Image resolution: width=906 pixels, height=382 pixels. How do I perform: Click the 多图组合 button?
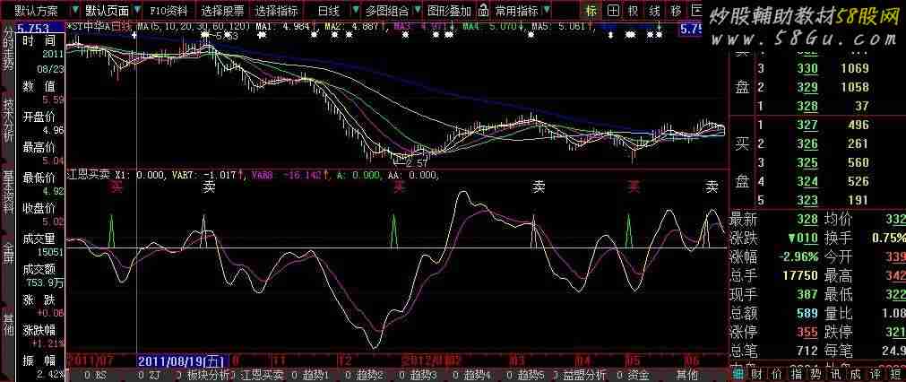386,11
